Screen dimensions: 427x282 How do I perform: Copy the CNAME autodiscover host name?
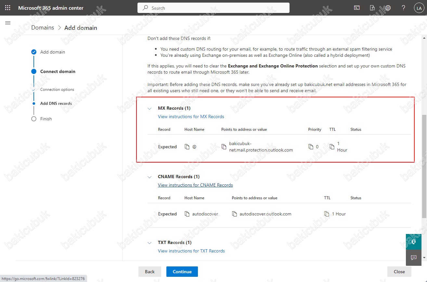click(187, 214)
